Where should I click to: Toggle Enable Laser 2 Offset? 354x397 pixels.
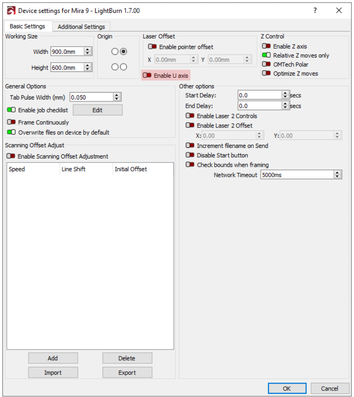coord(190,125)
